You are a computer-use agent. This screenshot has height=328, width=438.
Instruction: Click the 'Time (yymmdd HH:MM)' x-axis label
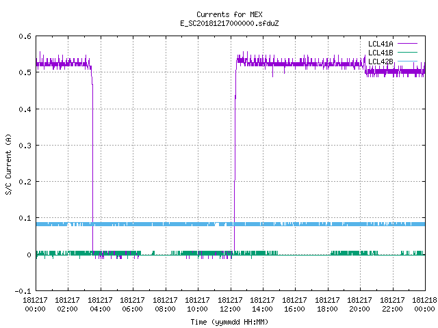pyautogui.click(x=229, y=322)
